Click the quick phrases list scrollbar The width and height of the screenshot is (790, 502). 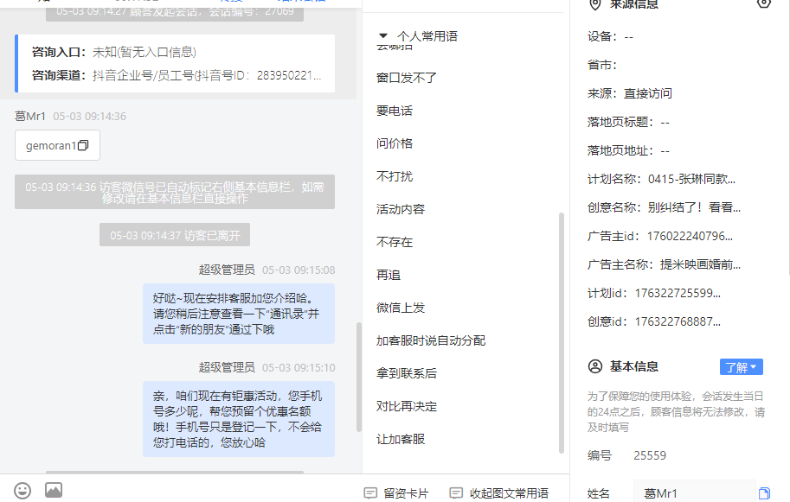point(562,333)
